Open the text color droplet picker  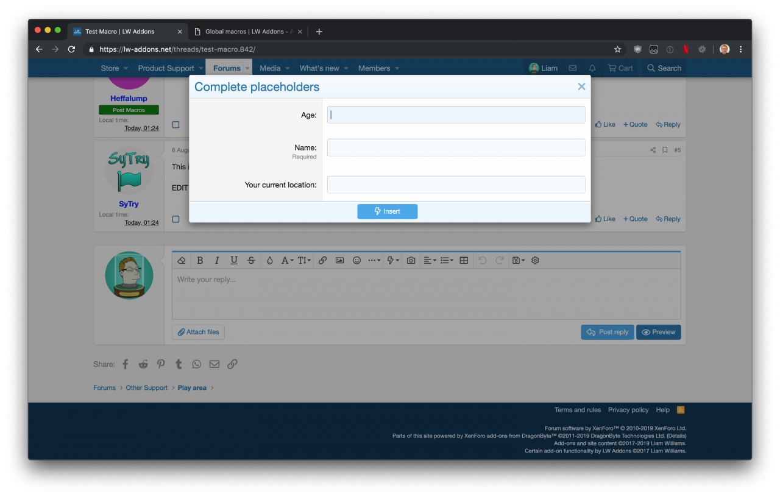coord(269,261)
